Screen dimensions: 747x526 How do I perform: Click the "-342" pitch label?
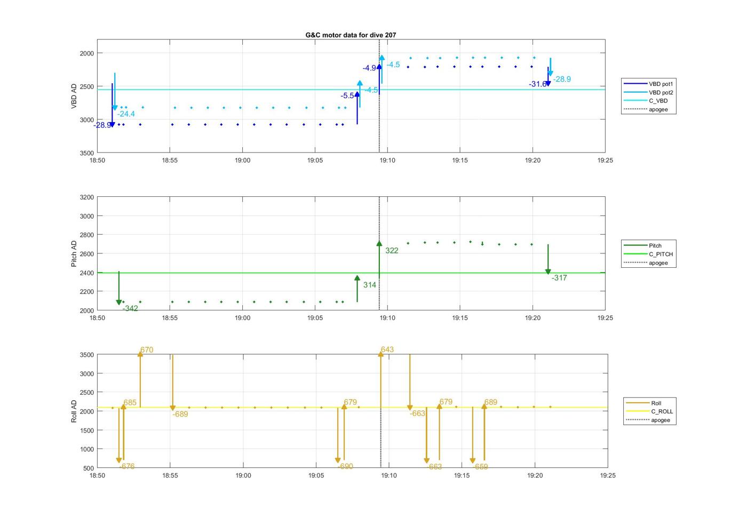click(130, 309)
